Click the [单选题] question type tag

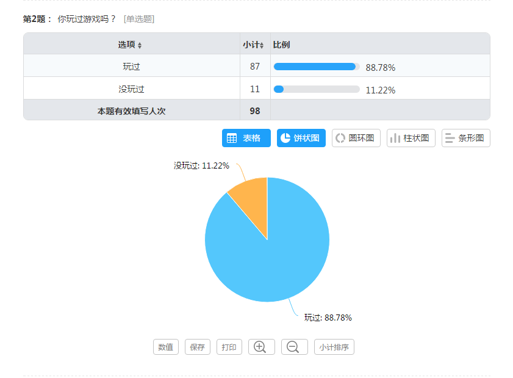139,19
